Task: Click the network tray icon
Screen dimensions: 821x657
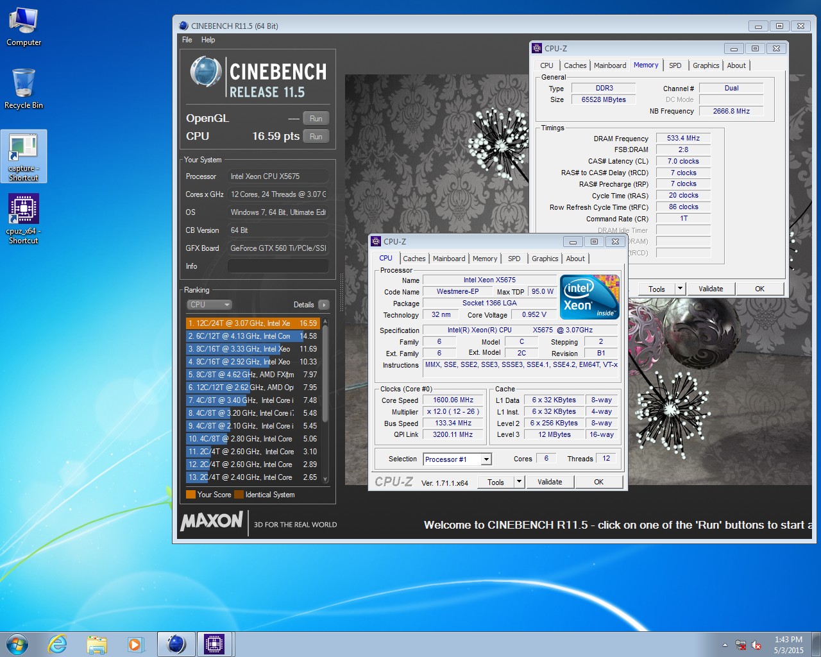Action: pos(741,645)
